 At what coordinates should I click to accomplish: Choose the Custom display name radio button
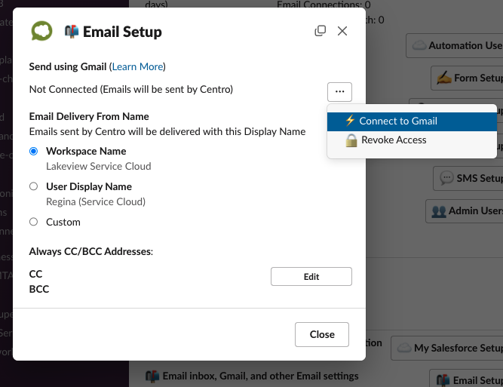pos(33,222)
